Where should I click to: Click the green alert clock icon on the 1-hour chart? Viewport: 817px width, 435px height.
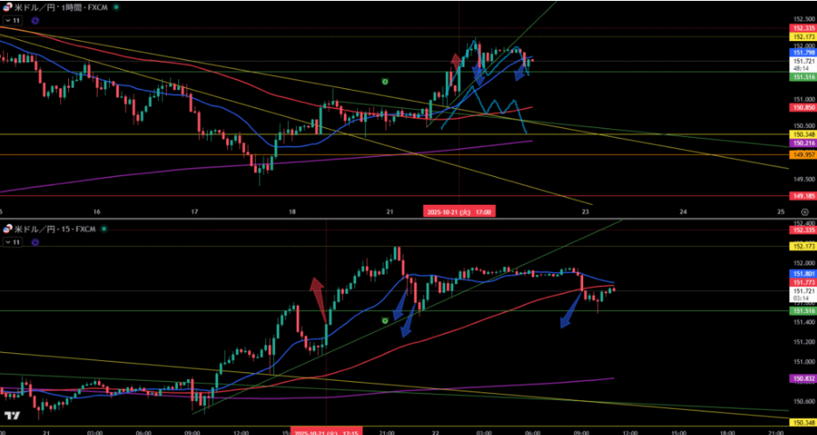[x=385, y=80]
